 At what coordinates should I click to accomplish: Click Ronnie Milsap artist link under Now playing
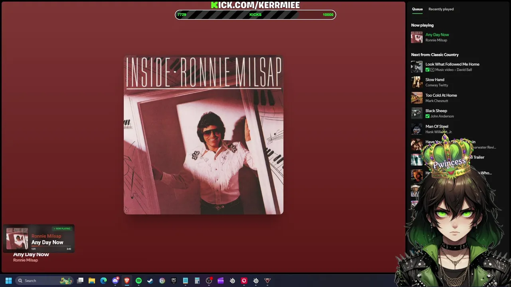coord(436,40)
